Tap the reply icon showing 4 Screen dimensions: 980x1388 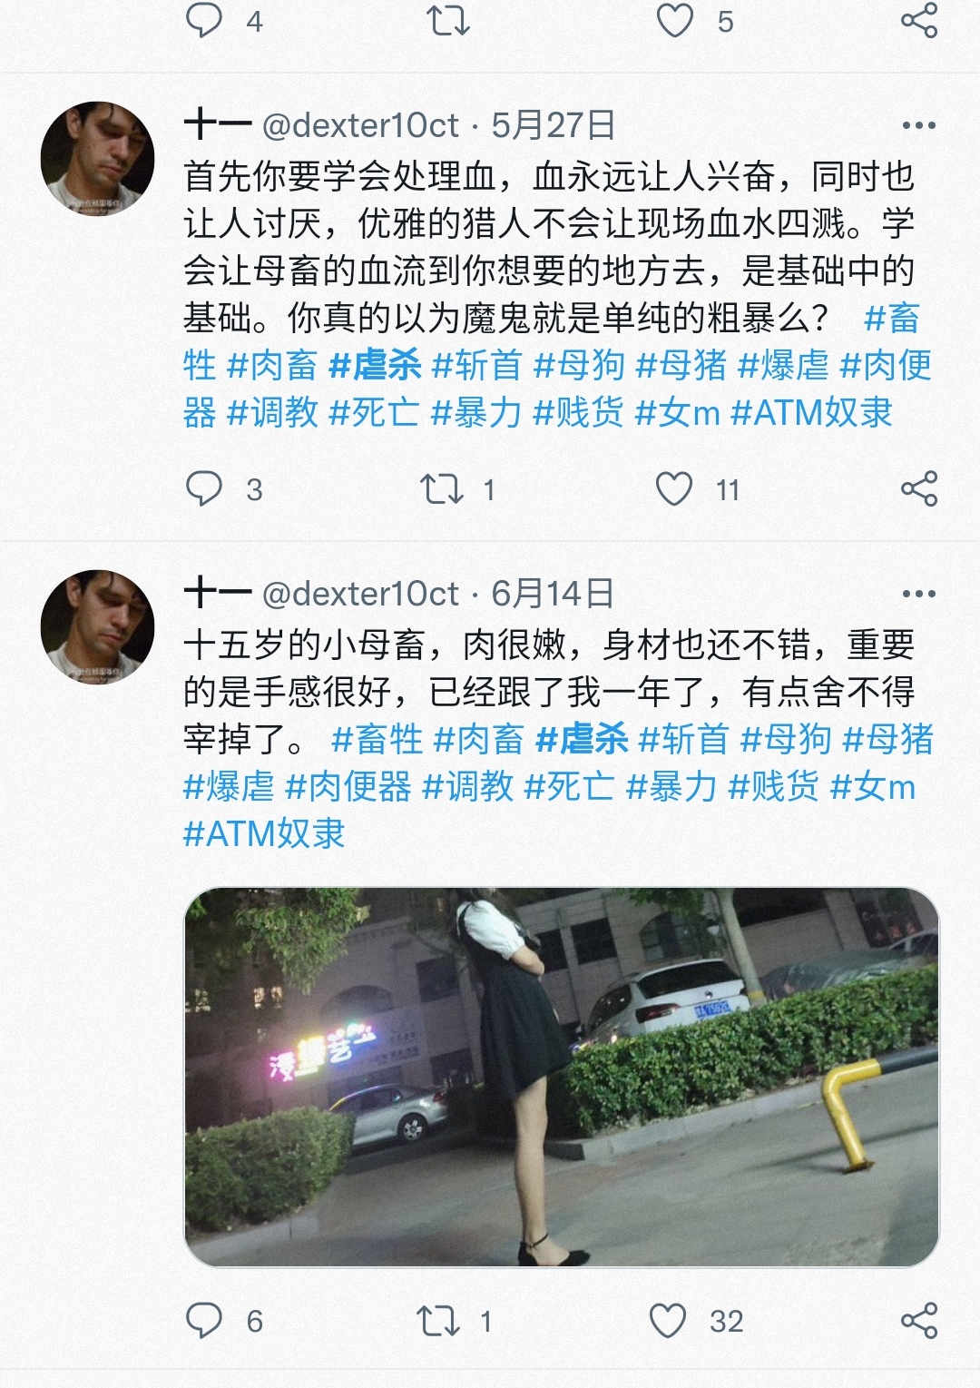click(204, 20)
